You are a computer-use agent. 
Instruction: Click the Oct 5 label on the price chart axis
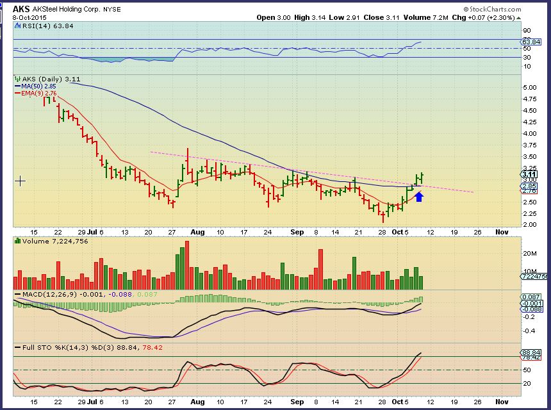400,233
